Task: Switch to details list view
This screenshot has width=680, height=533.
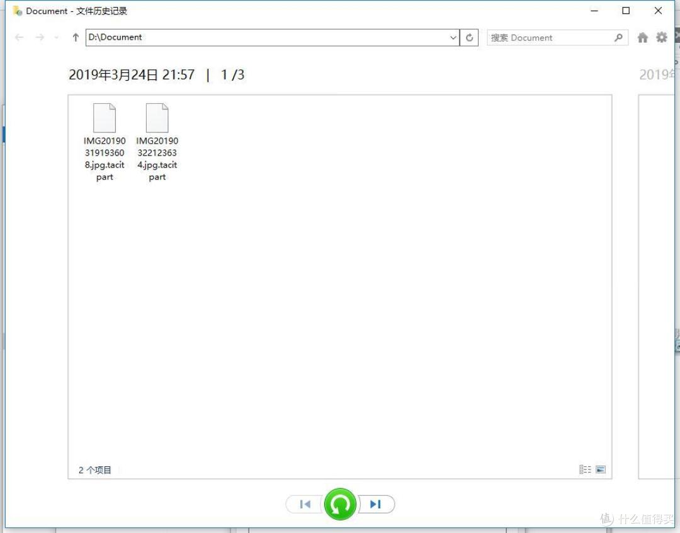Action: tap(585, 469)
